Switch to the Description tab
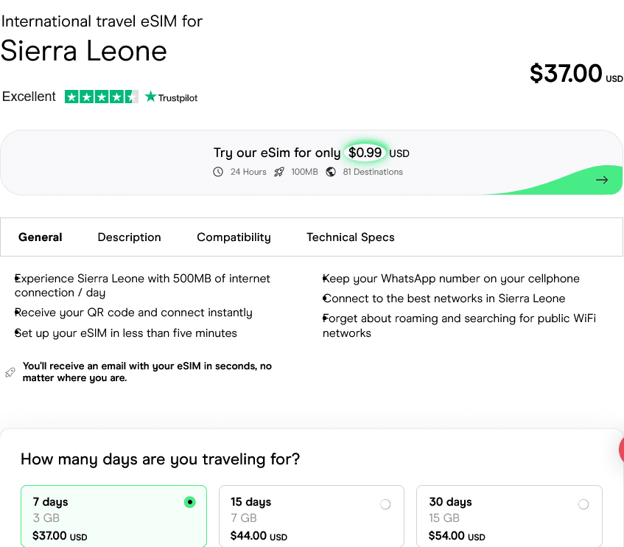Image resolution: width=624 pixels, height=547 pixels. click(x=129, y=237)
